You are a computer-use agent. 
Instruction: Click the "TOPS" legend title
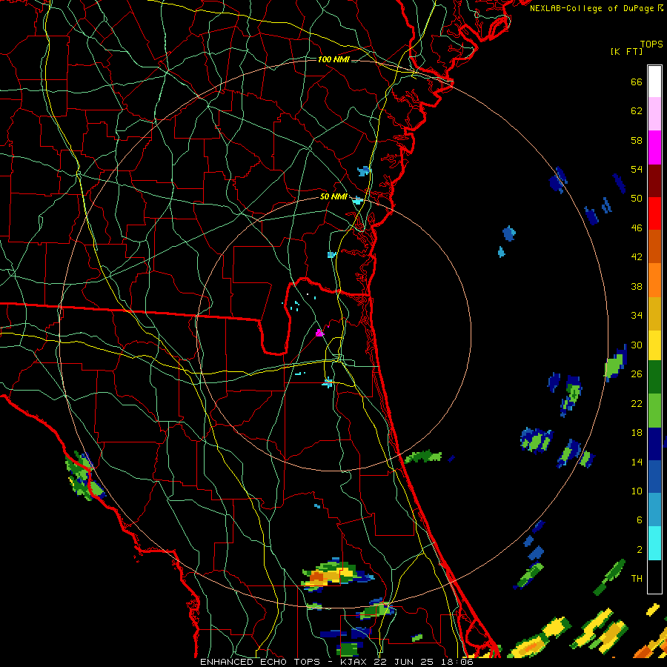coord(651,44)
